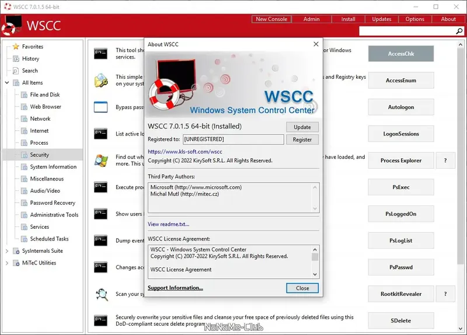Open the New Console menu
This screenshot has height=335, width=467.
pos(271,19)
